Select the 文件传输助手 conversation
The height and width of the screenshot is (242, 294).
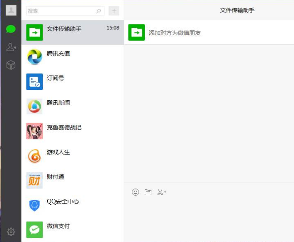click(73, 32)
